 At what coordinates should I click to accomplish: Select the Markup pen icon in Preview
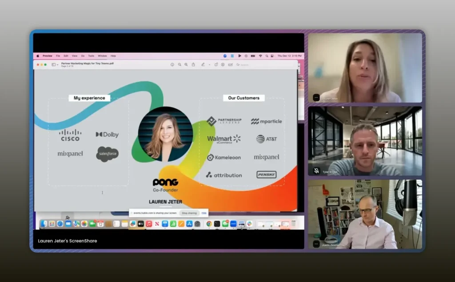click(x=203, y=64)
